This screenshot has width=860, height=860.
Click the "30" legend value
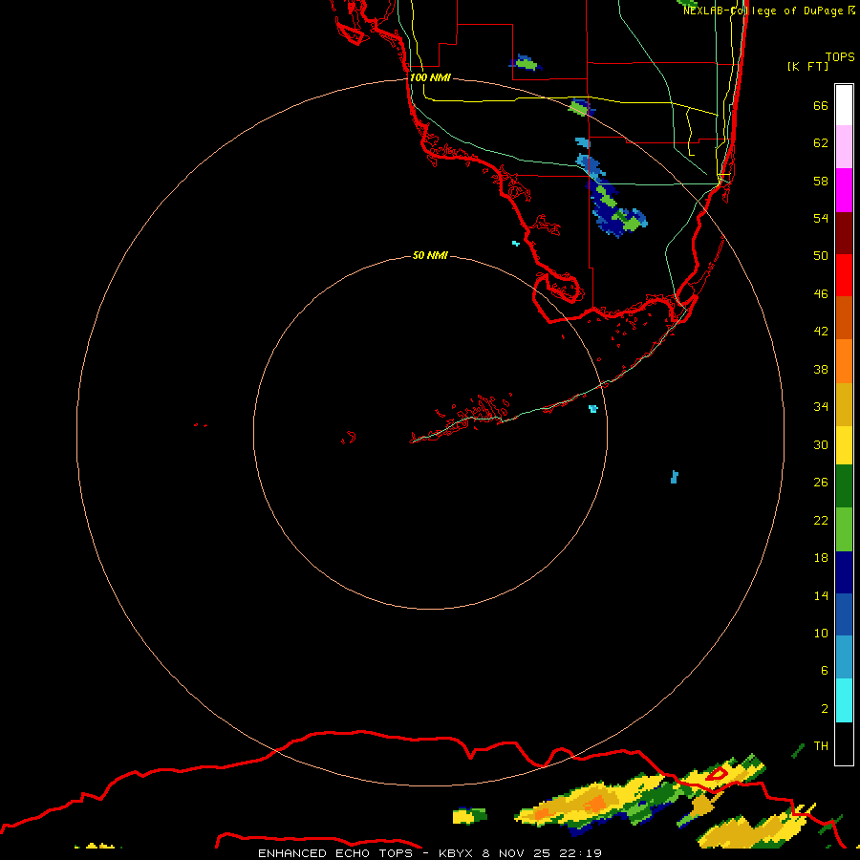tap(821, 444)
